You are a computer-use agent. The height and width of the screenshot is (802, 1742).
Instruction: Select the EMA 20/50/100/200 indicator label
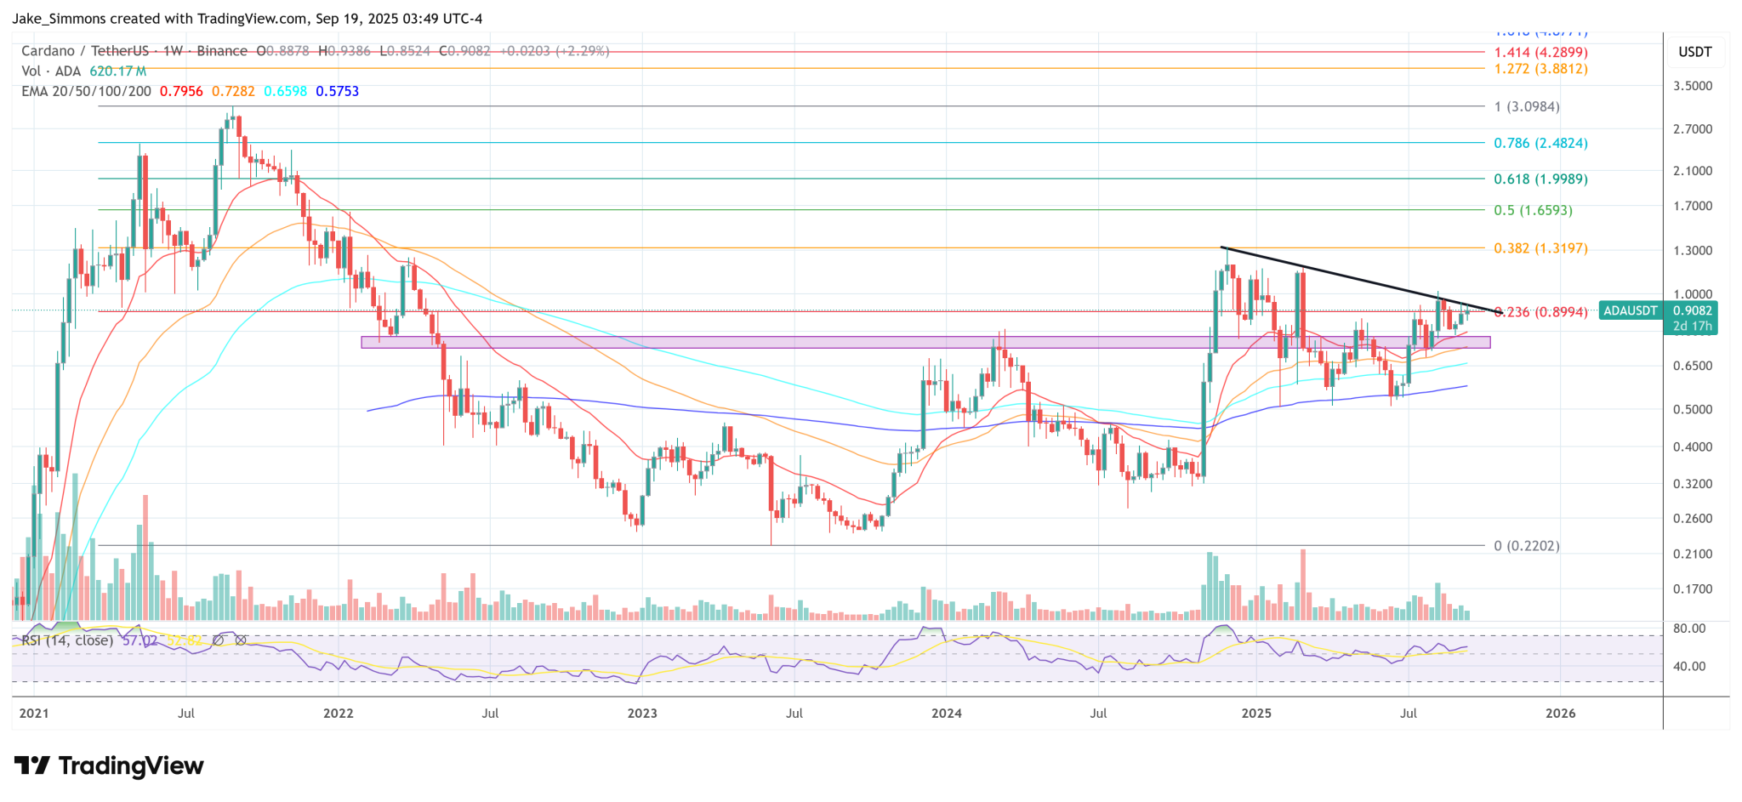pyautogui.click(x=86, y=91)
